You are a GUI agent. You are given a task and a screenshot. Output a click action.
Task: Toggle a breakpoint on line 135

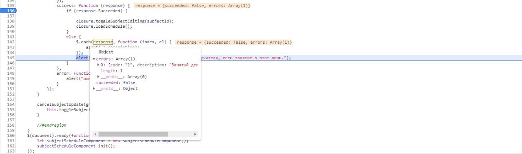coord(11,6)
